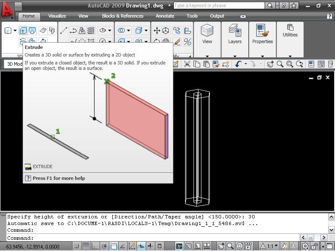The image size is (335, 251).
Task: Choose the Planar Surface tool
Action: point(43,31)
